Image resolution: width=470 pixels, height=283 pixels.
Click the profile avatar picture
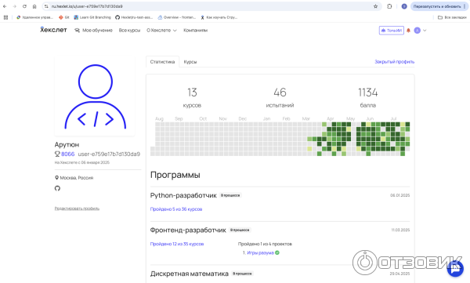point(95,96)
